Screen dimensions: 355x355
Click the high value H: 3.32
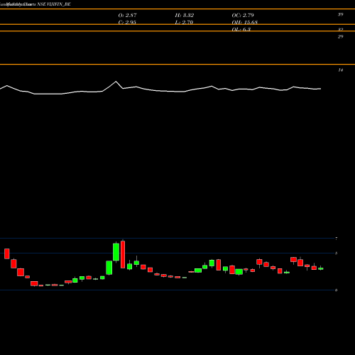click(x=185, y=15)
